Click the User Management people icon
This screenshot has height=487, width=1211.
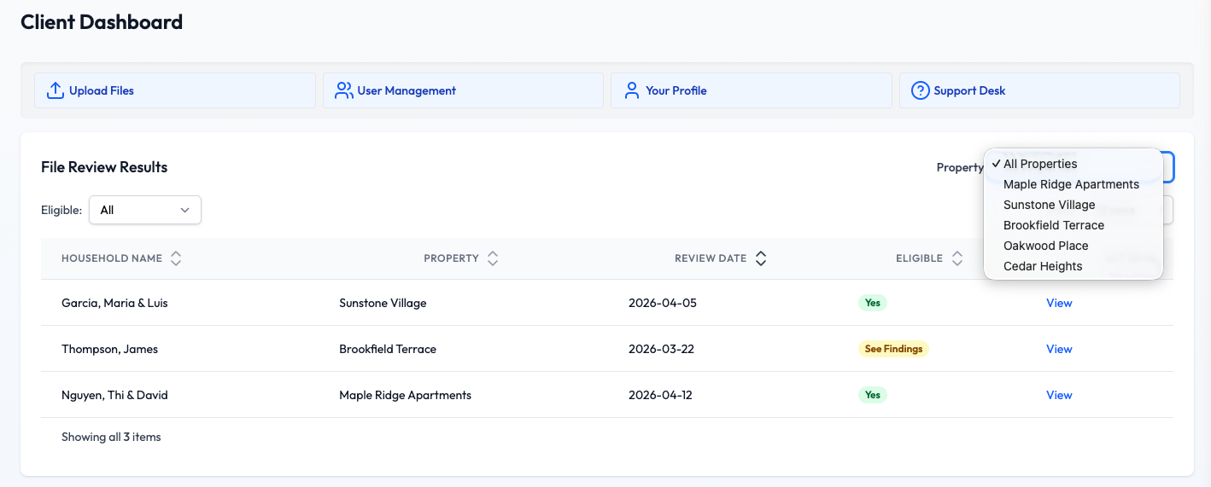tap(344, 90)
